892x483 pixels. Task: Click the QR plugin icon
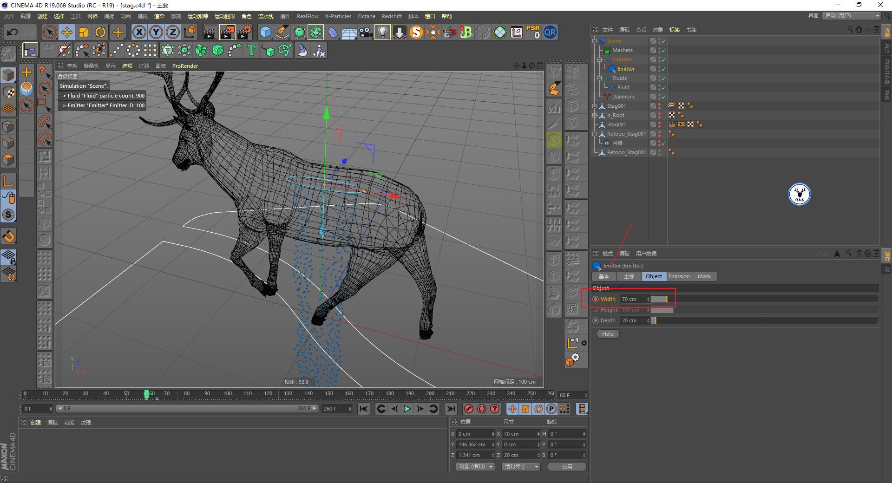click(550, 32)
